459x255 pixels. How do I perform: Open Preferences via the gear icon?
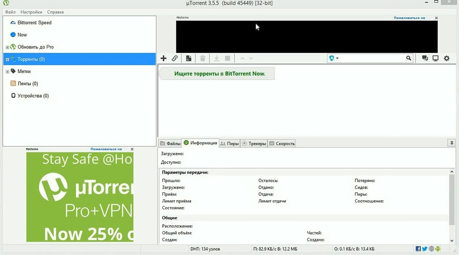click(x=447, y=58)
